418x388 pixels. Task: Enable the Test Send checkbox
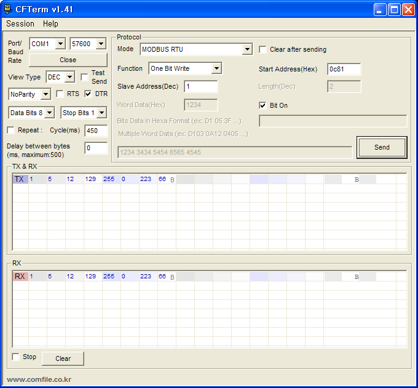[x=85, y=77]
